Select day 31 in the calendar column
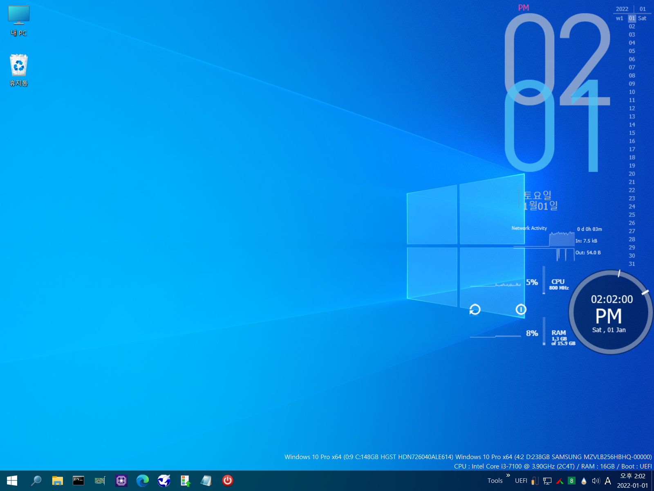 tap(632, 264)
